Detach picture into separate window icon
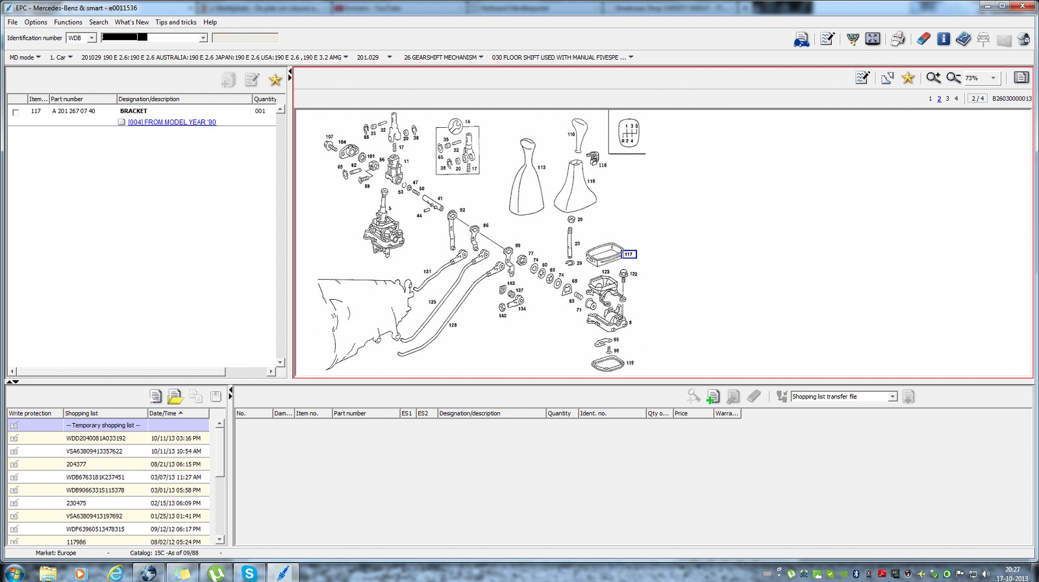Viewport: 1039px width, 582px height. [888, 78]
